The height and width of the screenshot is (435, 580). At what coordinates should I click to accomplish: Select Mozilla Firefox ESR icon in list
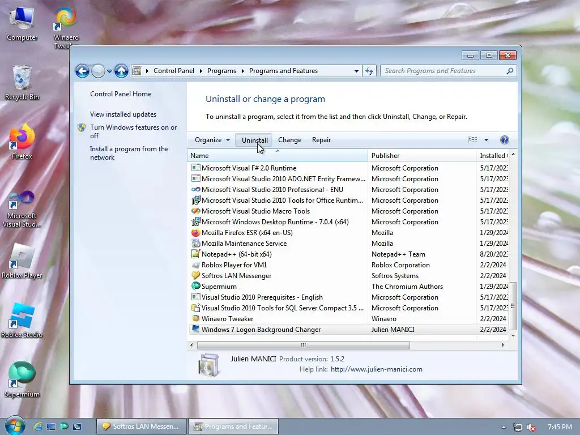coord(195,233)
